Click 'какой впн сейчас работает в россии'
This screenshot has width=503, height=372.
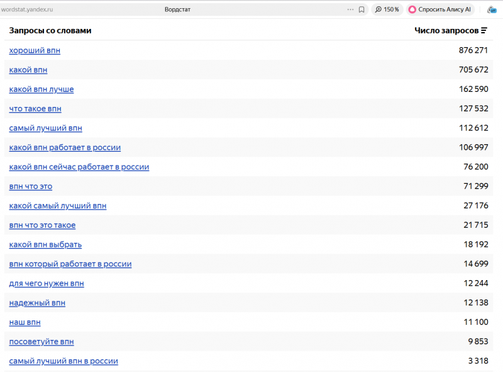tap(79, 167)
